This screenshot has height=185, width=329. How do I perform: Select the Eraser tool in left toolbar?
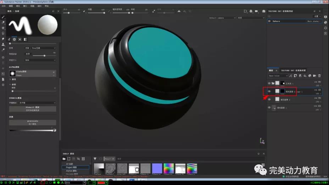point(3,22)
